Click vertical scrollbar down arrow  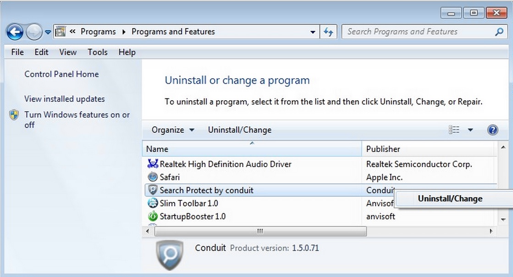tap(503, 219)
